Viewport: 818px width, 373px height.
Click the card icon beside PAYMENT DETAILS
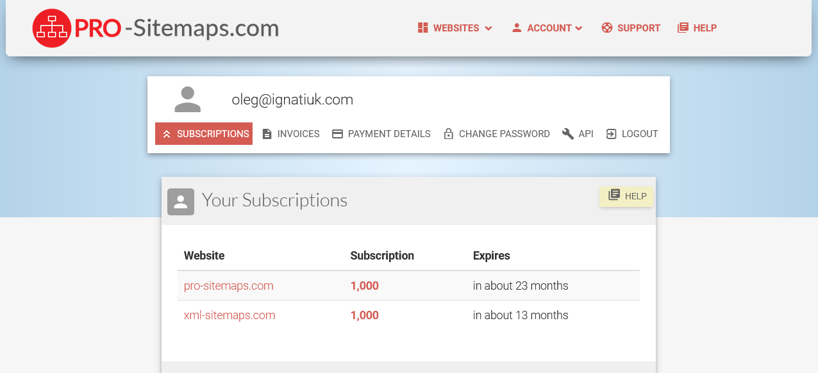tap(337, 133)
